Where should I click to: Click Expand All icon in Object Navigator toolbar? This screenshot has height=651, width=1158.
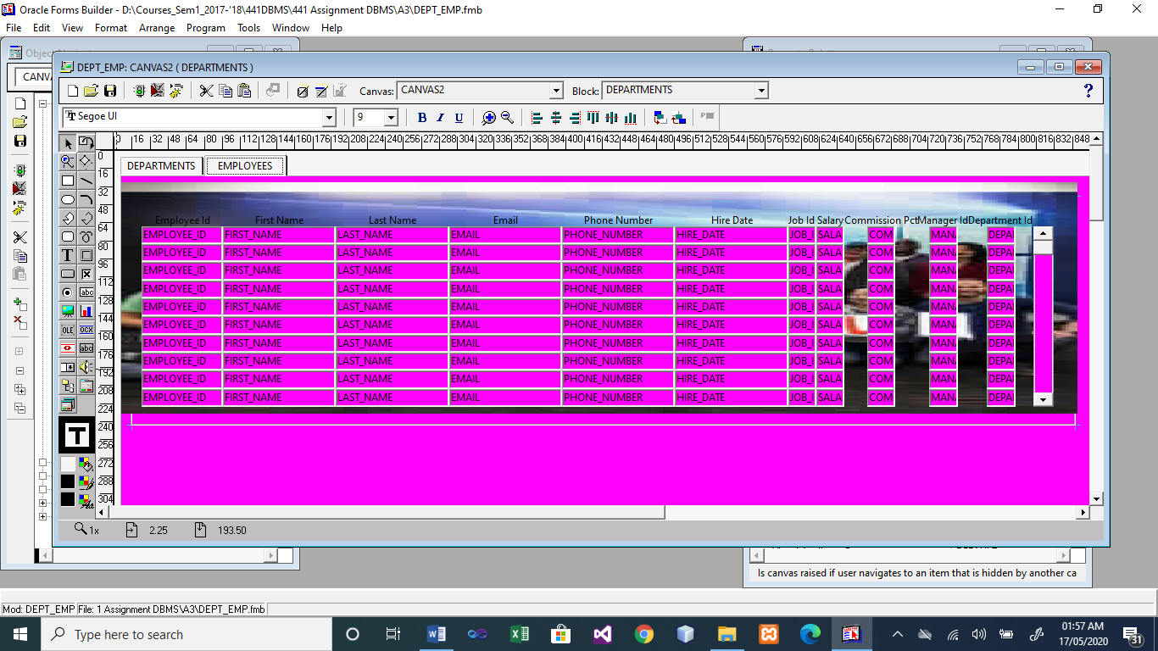(x=20, y=389)
